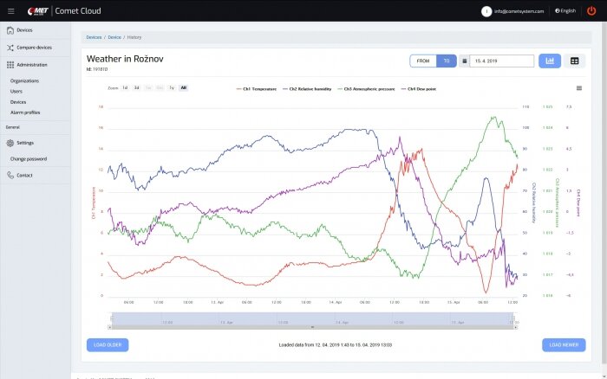Click the LOAD OLDER button
The width and height of the screenshot is (607, 379).
point(108,344)
